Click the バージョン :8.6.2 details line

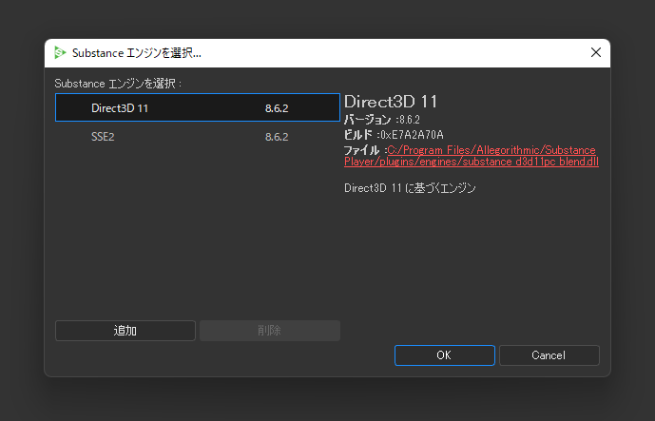pos(382,120)
